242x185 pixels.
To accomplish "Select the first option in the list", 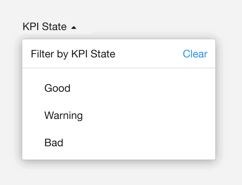I will pyautogui.click(x=57, y=88).
